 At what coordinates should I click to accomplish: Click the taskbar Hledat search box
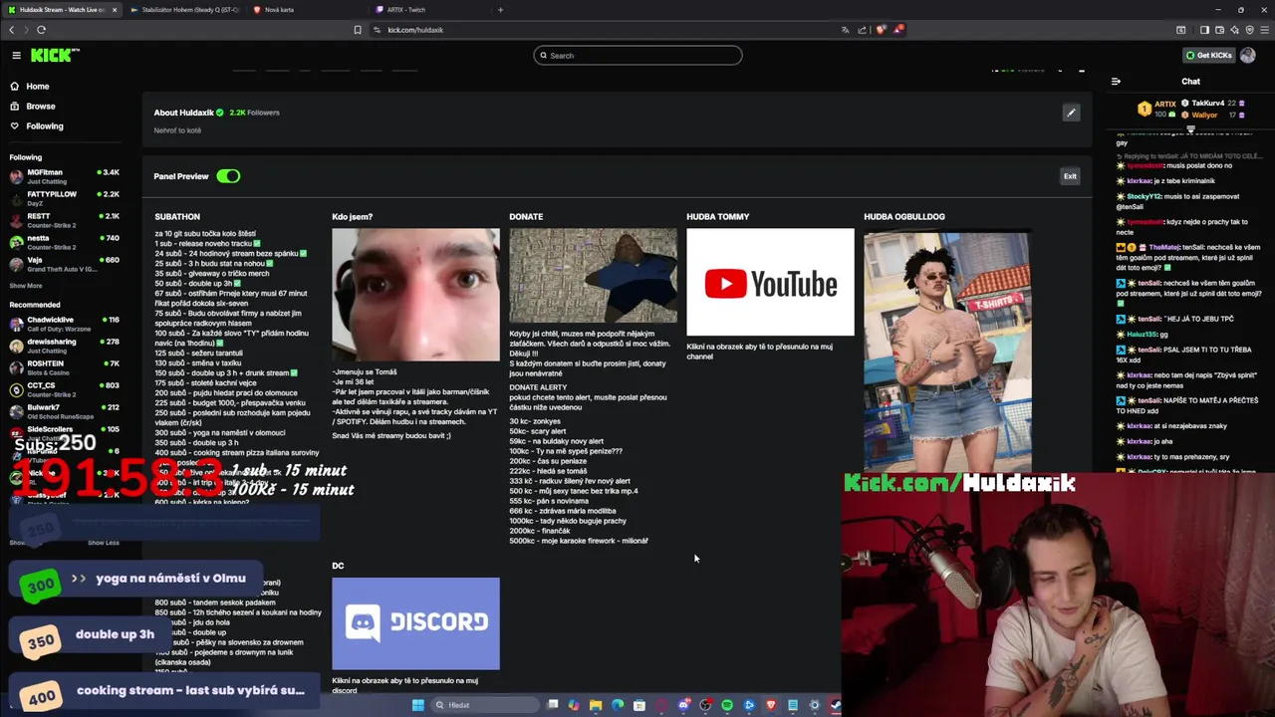[x=485, y=705]
